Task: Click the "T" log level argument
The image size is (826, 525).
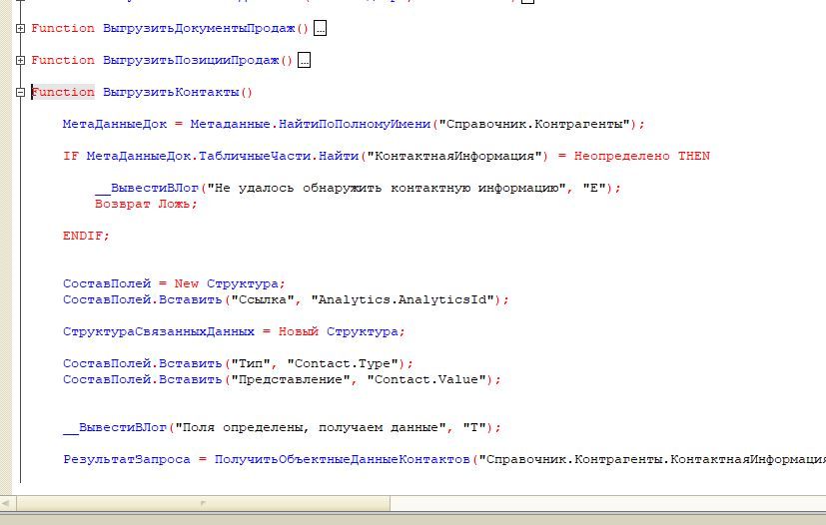Action: click(474, 427)
